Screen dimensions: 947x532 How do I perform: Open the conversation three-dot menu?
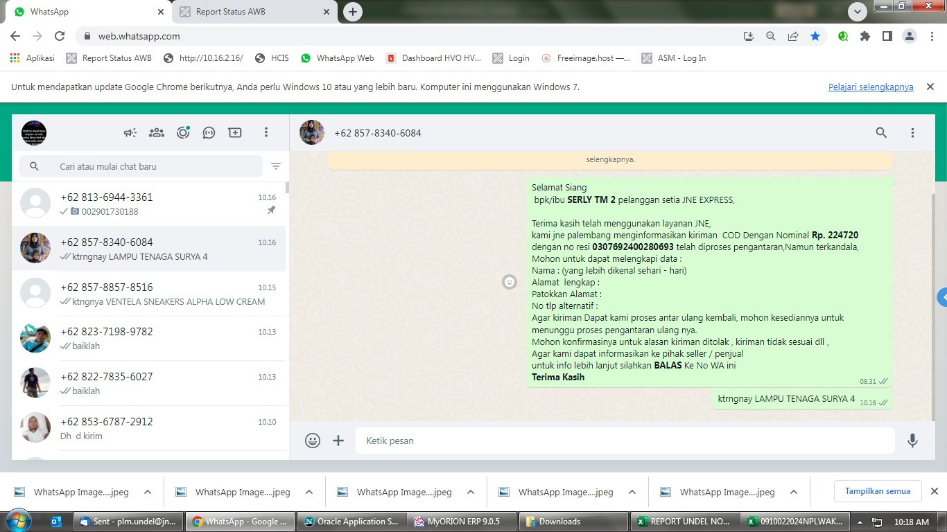coord(912,132)
